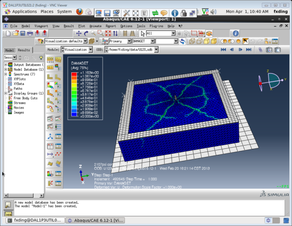This screenshot has height=226, width=292.
Task: Click the New Model Database icon
Action: click(8, 33)
